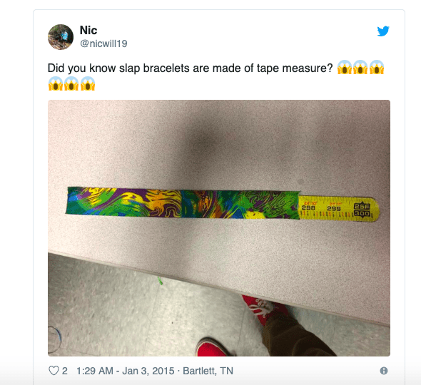The image size is (421, 385).
Task: Open the display name 'Nic'
Action: click(88, 30)
